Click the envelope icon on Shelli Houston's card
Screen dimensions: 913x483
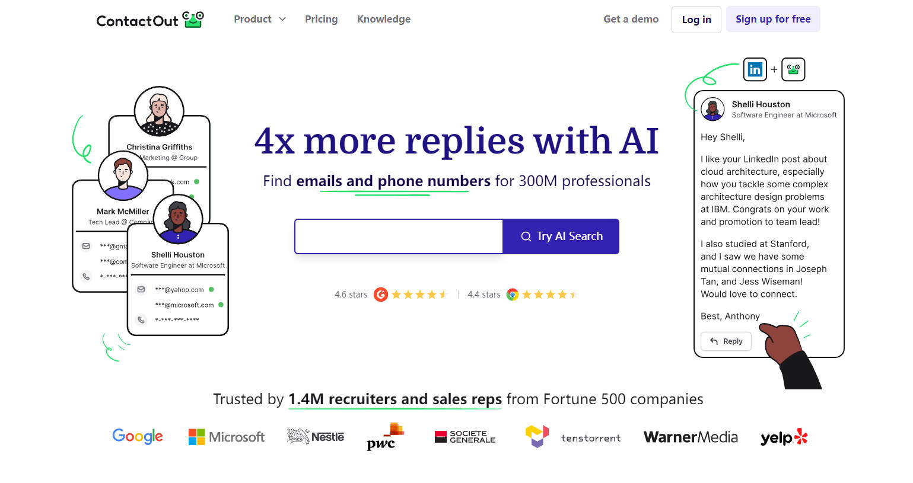(x=141, y=290)
